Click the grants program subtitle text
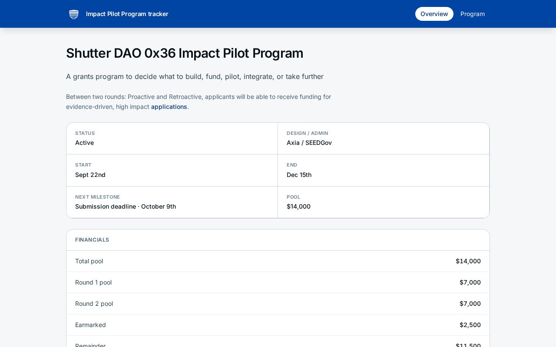Viewport: 556px width, 347px height. click(x=195, y=76)
